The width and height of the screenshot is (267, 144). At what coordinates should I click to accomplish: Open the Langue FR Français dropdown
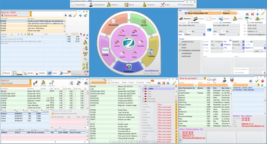point(217,42)
